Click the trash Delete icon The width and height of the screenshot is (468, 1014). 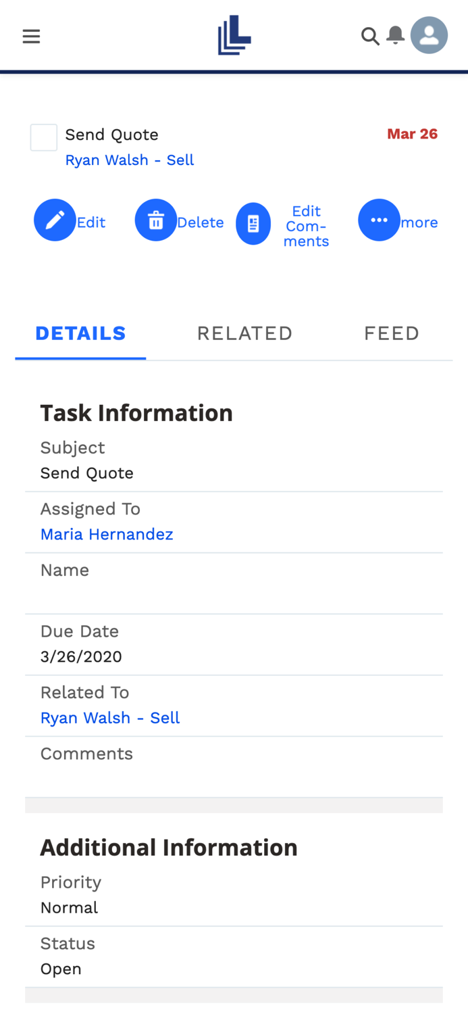click(x=156, y=220)
